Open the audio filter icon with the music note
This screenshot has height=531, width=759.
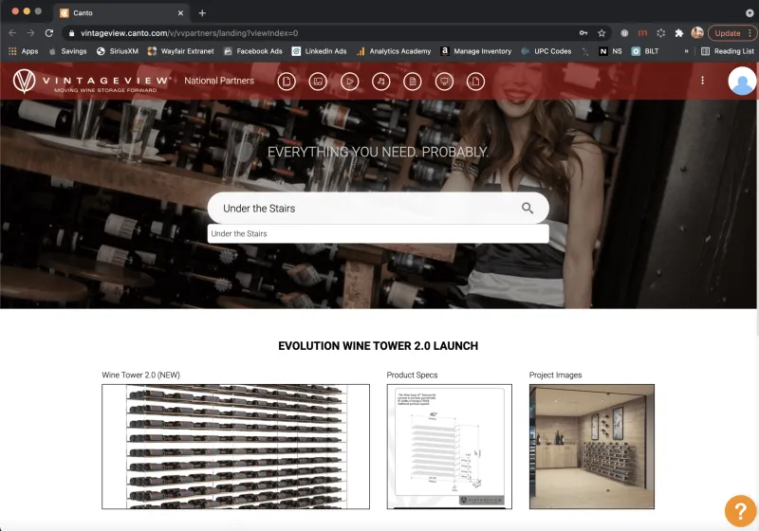pos(381,82)
